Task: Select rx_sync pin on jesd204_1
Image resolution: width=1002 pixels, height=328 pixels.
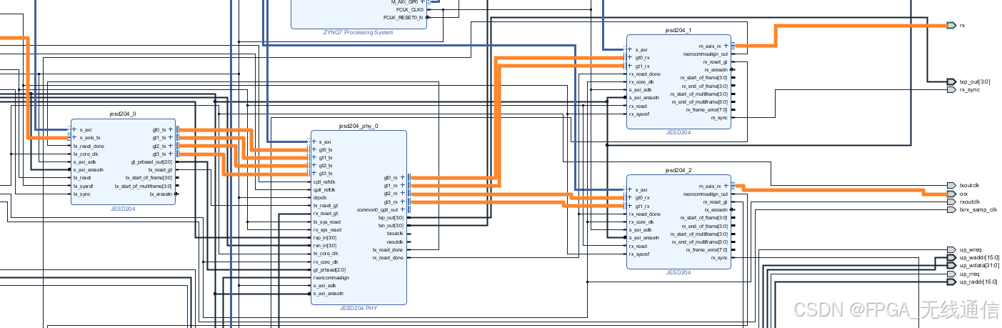Action: click(720, 118)
